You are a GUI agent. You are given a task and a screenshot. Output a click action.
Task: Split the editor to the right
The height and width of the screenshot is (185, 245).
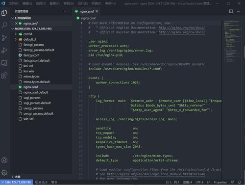click(x=231, y=11)
